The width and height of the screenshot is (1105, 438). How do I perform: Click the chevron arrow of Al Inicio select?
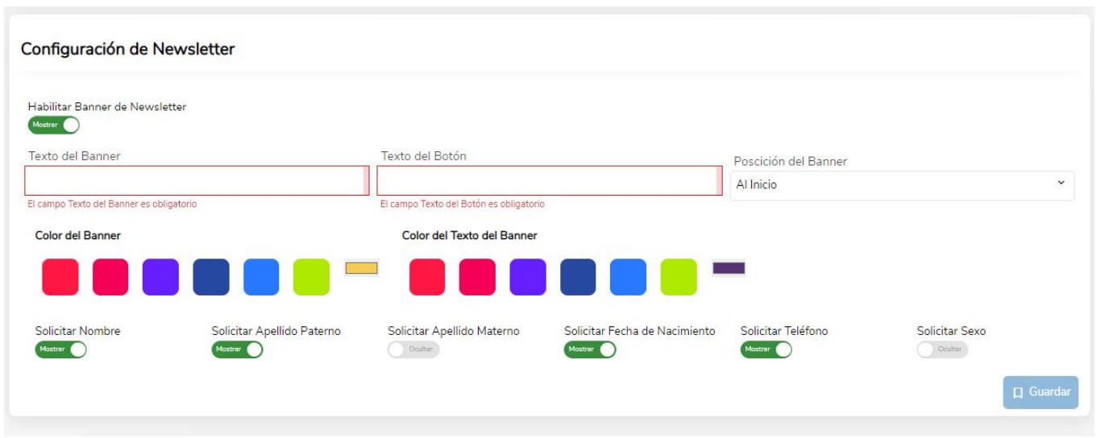pyautogui.click(x=1061, y=184)
